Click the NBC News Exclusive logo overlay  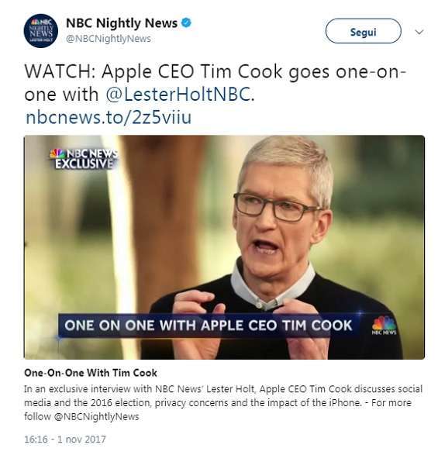click(x=84, y=158)
